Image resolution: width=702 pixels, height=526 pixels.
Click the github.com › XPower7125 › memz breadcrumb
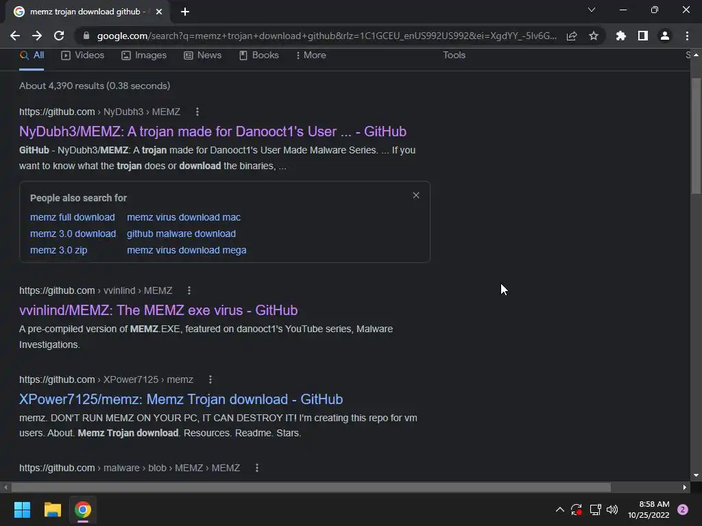(106, 379)
